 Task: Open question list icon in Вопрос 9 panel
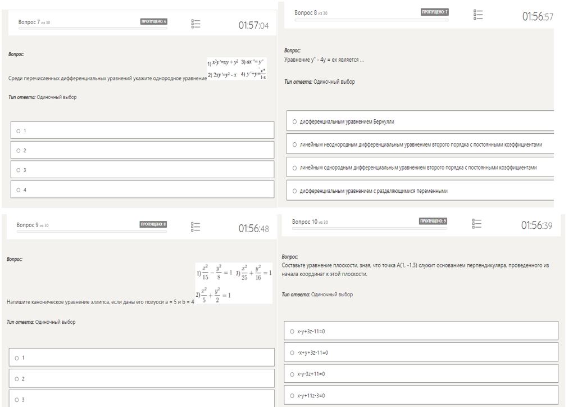click(x=195, y=227)
